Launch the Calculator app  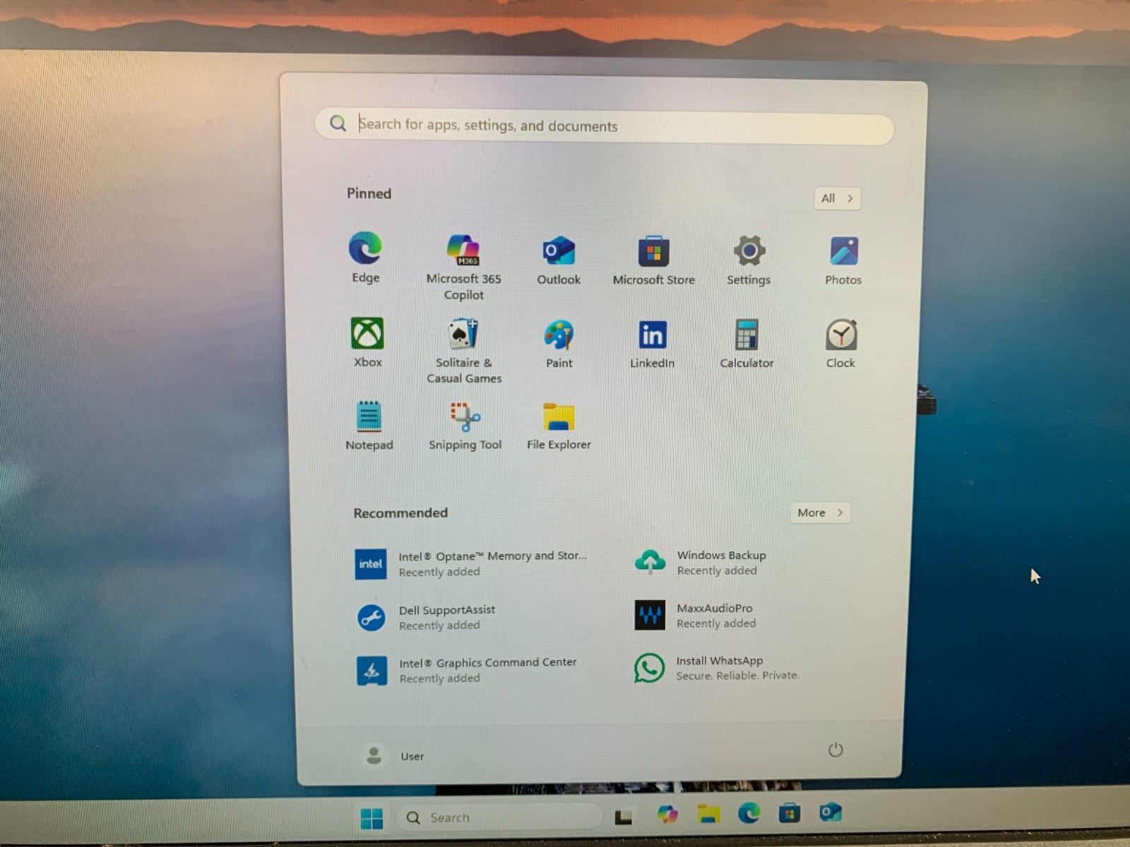point(747,343)
